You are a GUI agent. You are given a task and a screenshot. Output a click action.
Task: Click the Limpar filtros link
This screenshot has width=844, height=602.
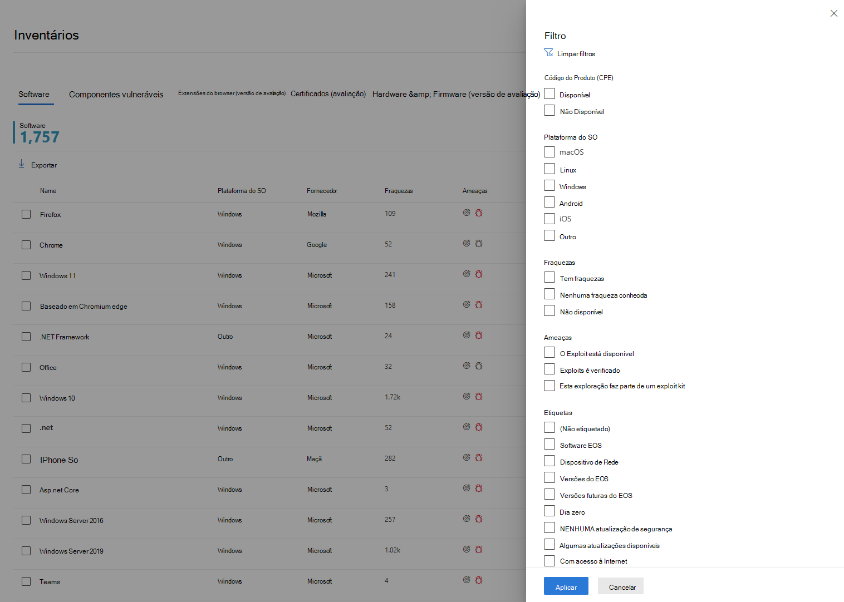click(576, 54)
